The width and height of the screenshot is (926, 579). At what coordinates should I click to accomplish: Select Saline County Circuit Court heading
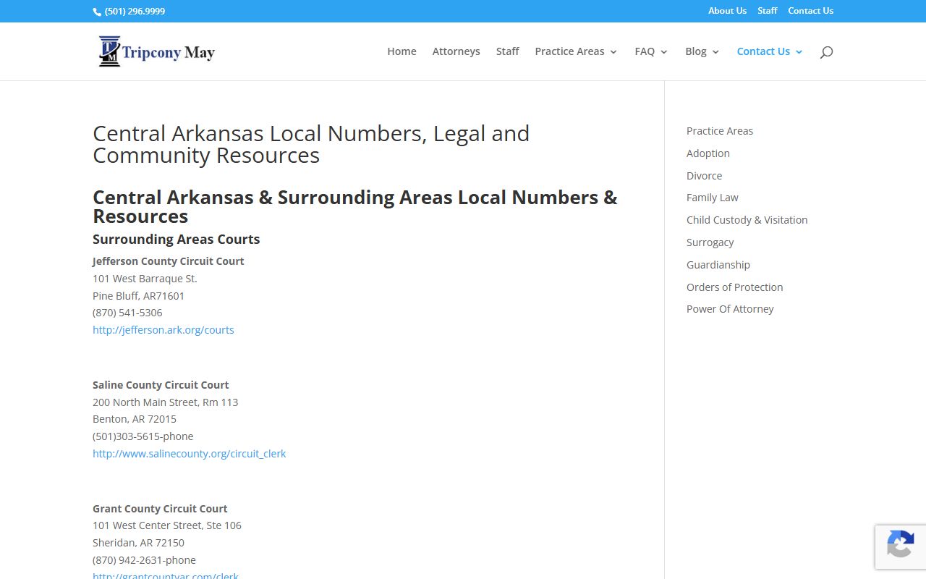point(161,385)
